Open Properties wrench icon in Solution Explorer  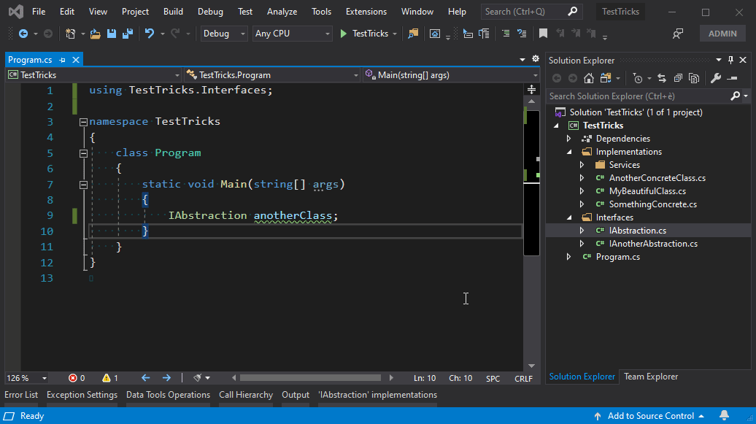click(716, 78)
